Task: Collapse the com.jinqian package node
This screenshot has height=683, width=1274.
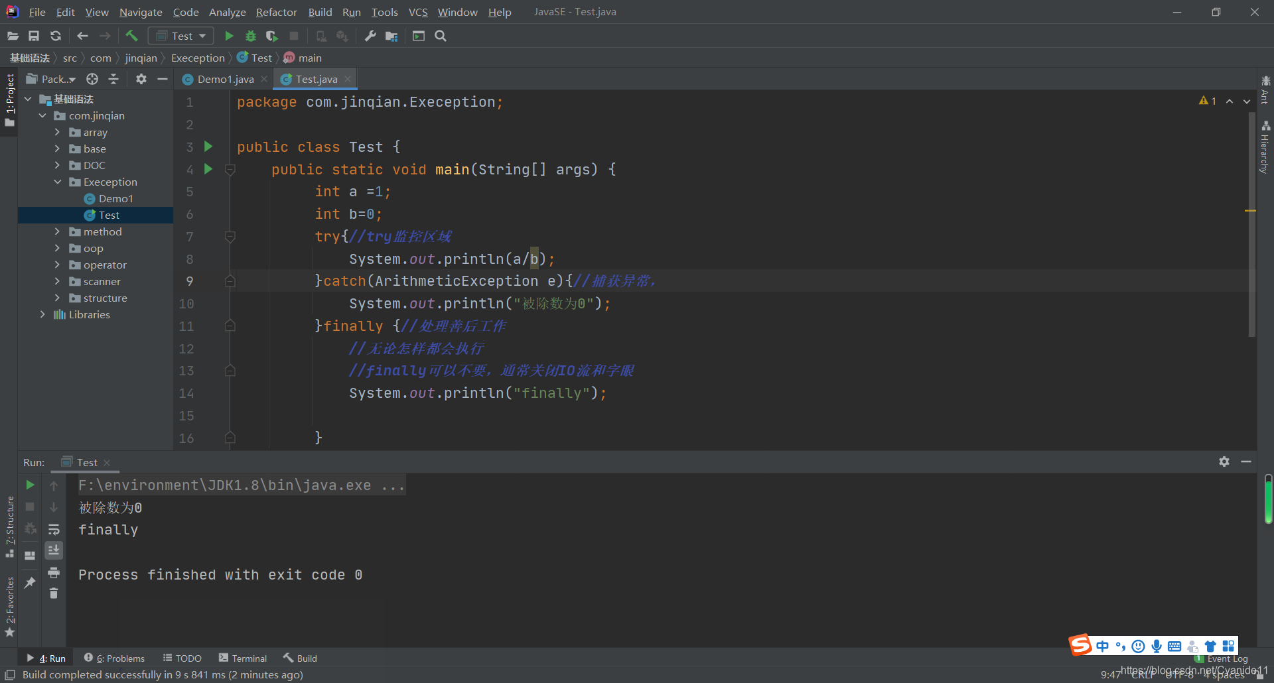Action: (42, 115)
